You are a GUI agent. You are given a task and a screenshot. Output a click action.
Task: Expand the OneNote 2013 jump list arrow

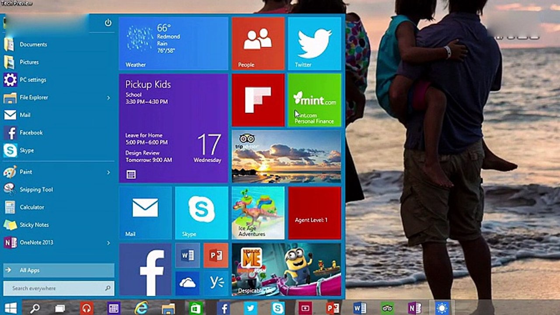(108, 242)
